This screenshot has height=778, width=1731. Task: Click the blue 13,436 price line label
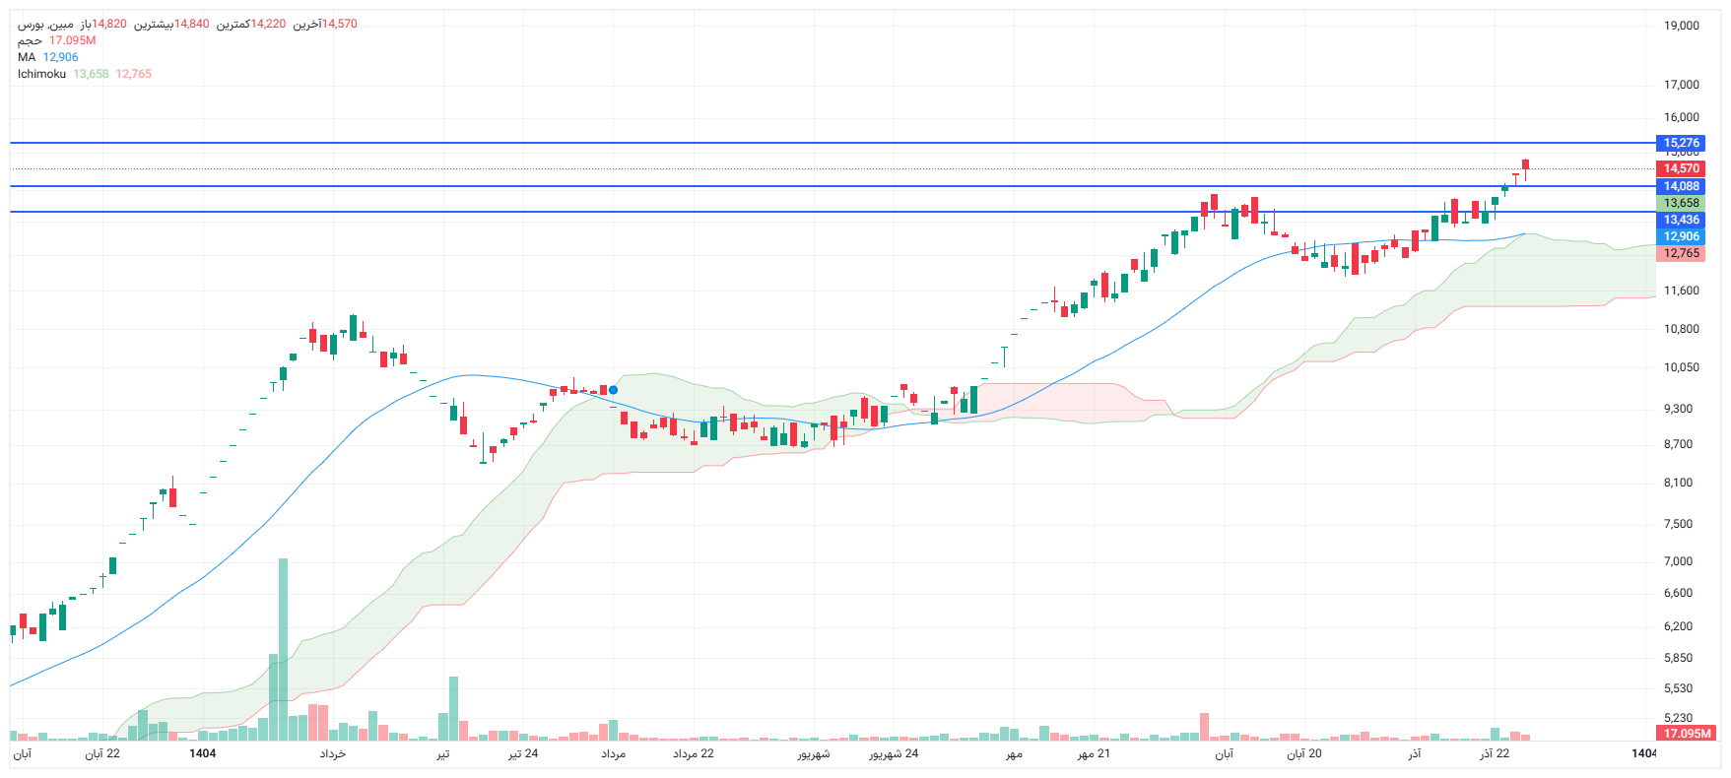coord(1681,220)
